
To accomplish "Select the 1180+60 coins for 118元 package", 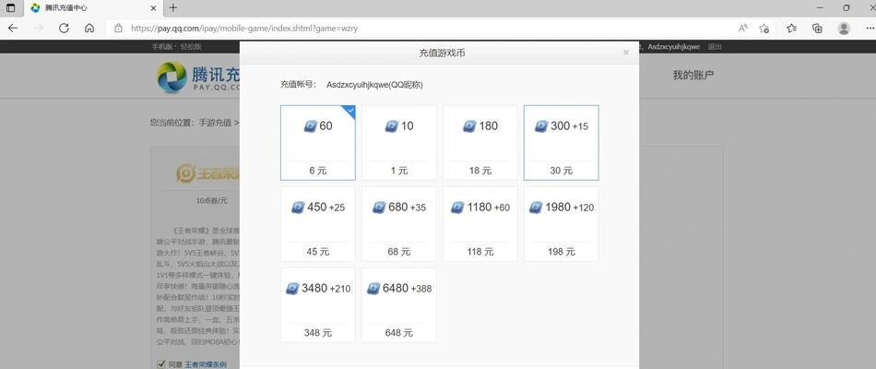I will [x=479, y=223].
